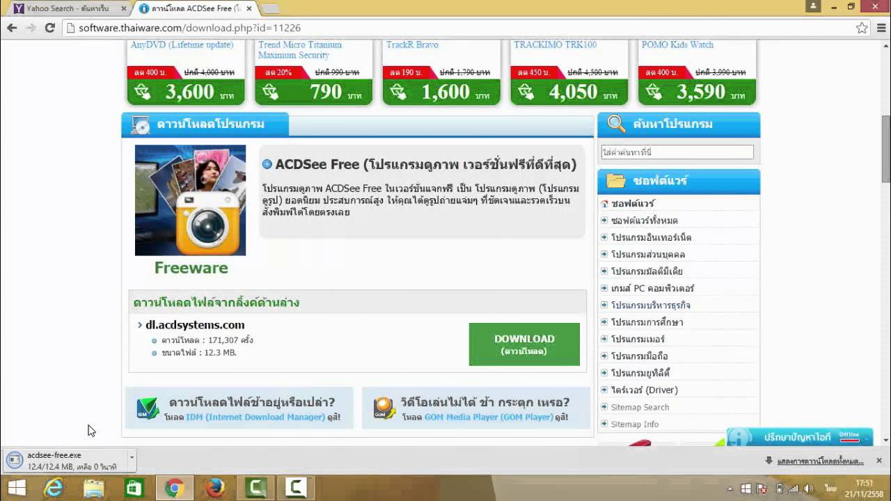Open the first Camtasia taskbar icon

tap(255, 488)
